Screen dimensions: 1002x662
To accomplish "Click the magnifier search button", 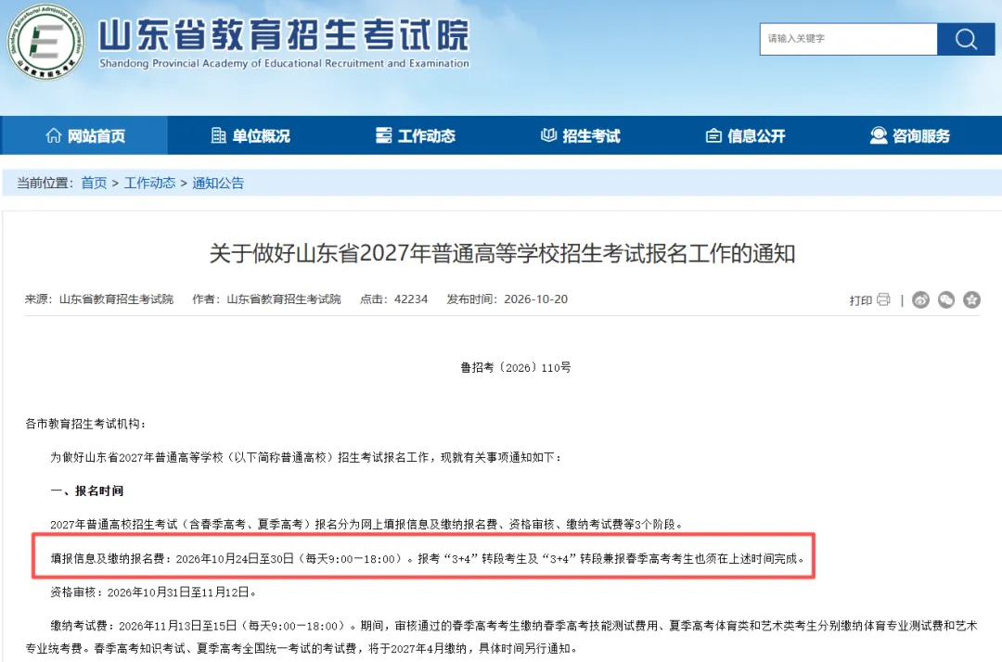I will (966, 39).
